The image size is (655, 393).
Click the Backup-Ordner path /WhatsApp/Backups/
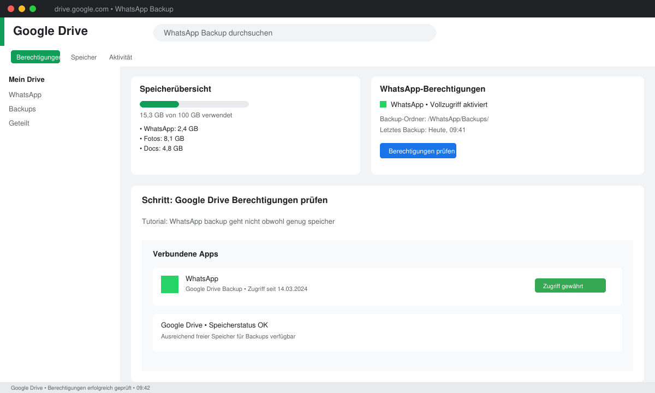point(434,119)
